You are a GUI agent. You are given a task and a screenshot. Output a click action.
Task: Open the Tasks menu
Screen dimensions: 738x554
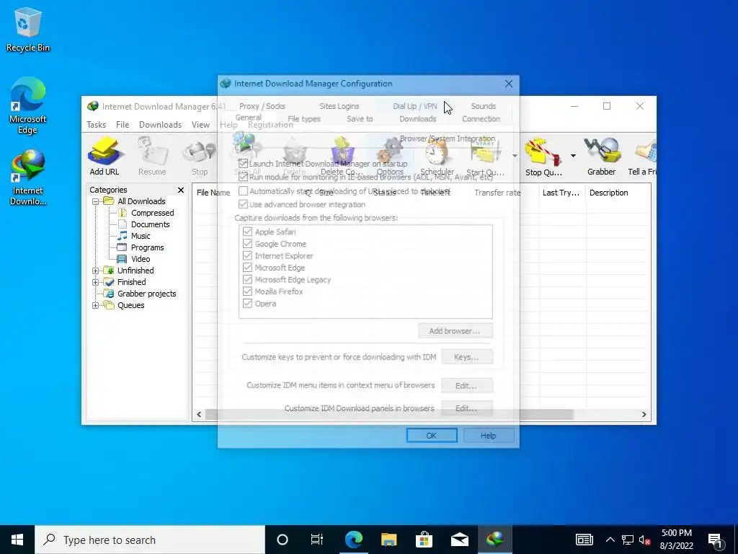96,124
